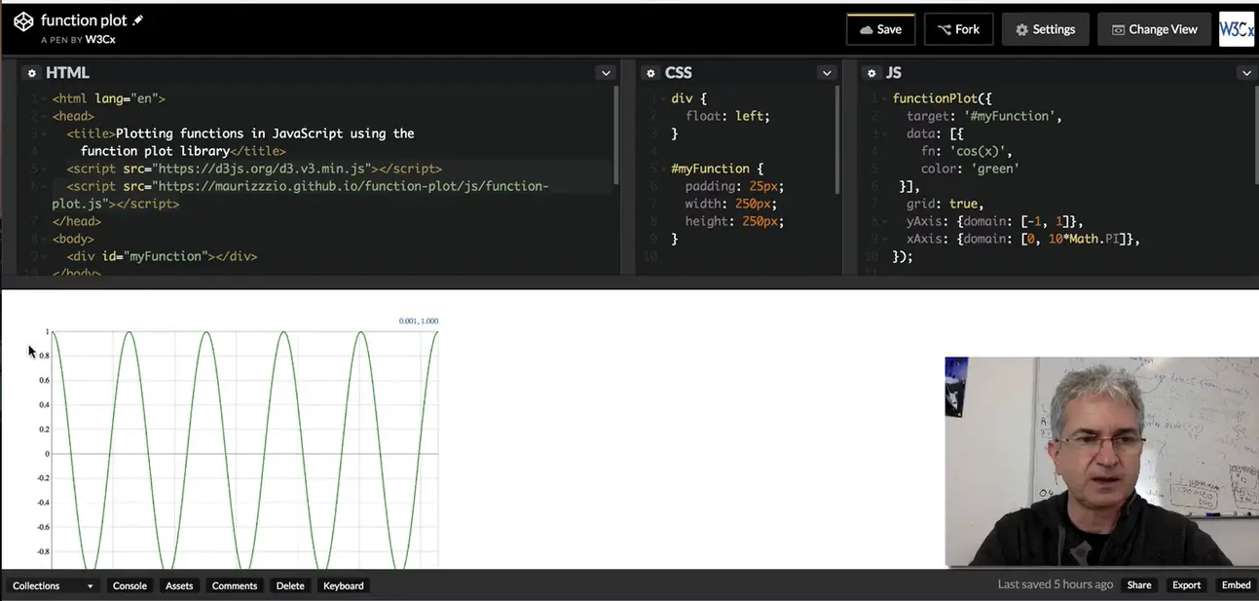Expand the HTML panel dropdown chevron
The height and width of the screenshot is (601, 1259).
(x=606, y=73)
